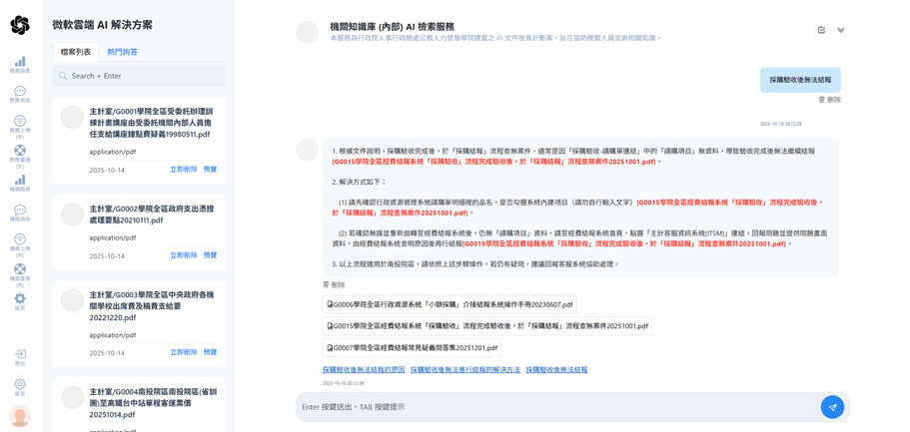Image resolution: width=910 pixels, height=432 pixels.
Task: Click suggestion 採購驗收後無法結報的原因
Action: coord(364,369)
